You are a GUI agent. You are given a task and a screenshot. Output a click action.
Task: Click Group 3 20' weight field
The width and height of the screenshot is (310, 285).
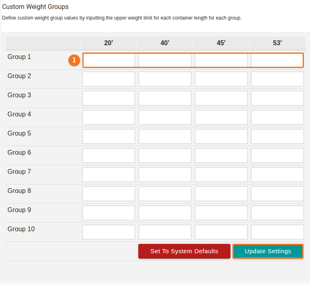[109, 98]
